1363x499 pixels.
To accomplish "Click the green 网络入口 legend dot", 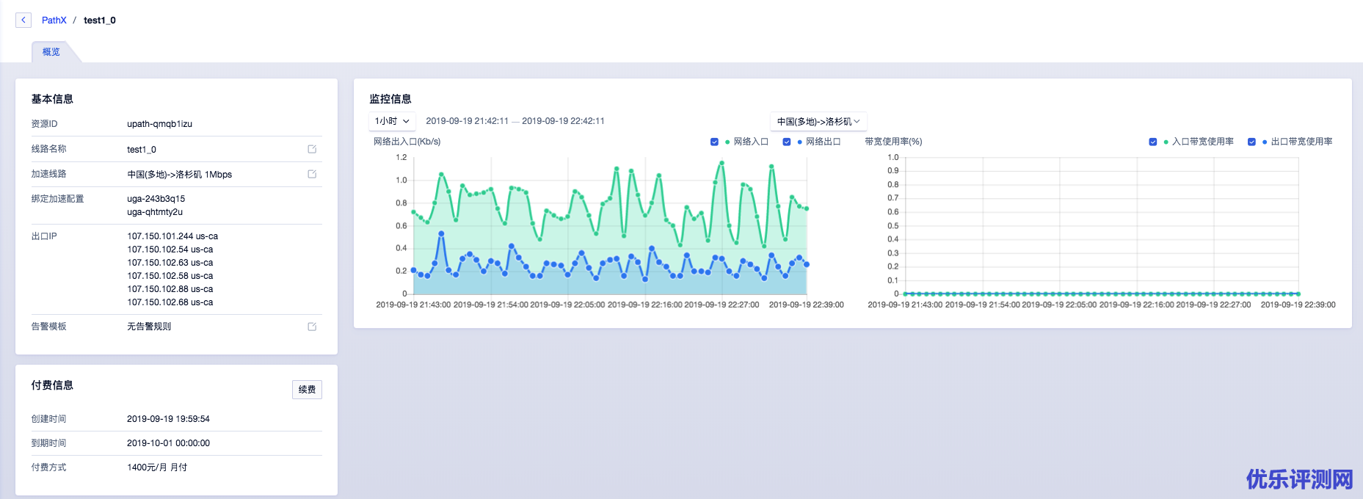I will 727,142.
